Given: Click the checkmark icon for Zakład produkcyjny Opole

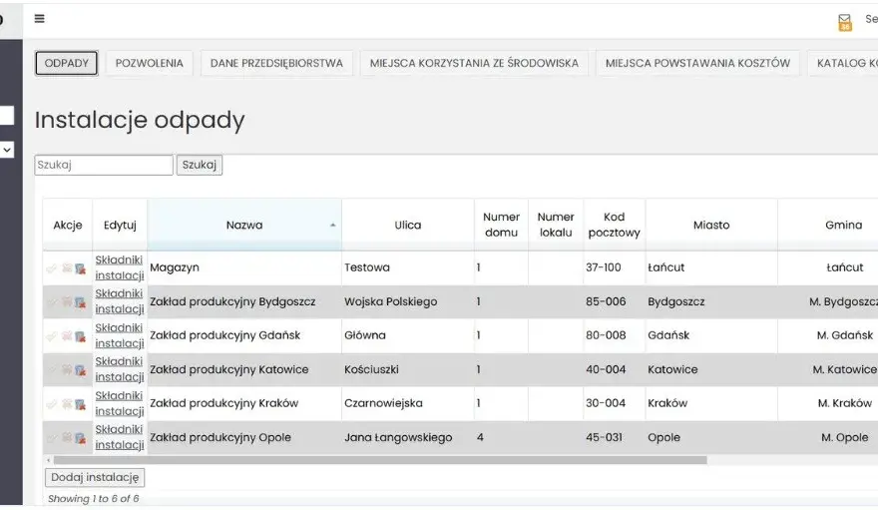Looking at the screenshot, I should [52, 438].
